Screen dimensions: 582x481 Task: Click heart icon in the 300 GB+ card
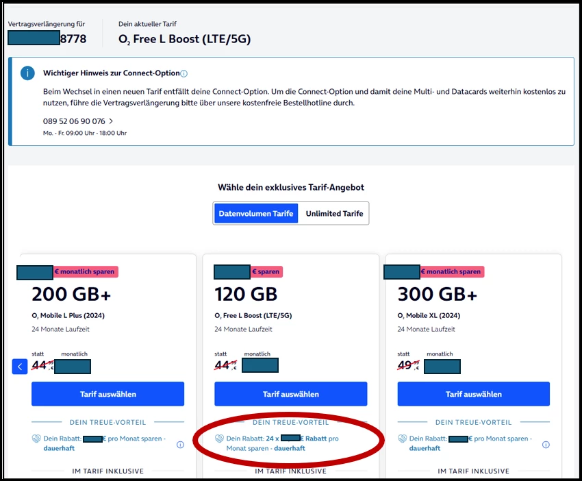pyautogui.click(x=403, y=439)
